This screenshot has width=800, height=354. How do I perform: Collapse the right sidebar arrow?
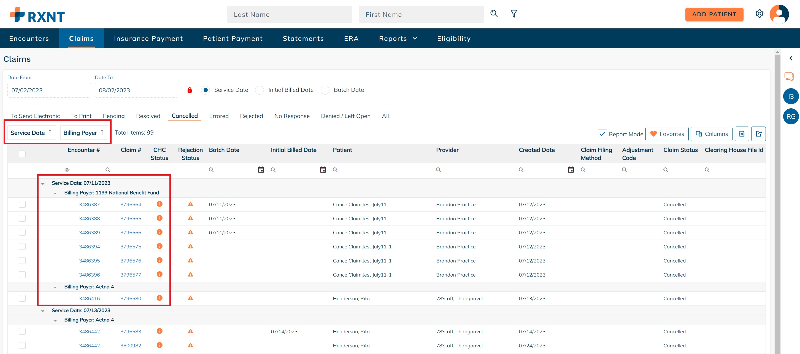(x=791, y=58)
